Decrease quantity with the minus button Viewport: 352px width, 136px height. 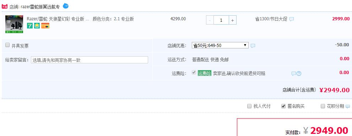(210, 20)
